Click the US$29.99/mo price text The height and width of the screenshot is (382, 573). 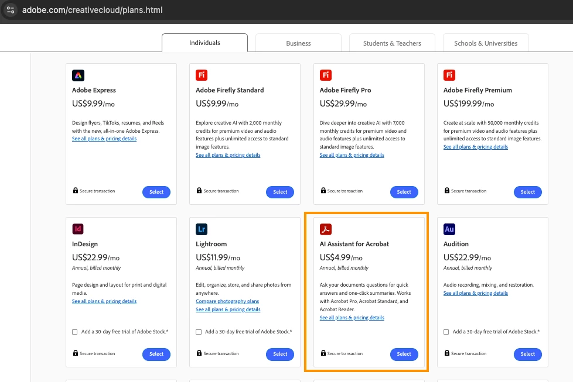click(x=343, y=104)
